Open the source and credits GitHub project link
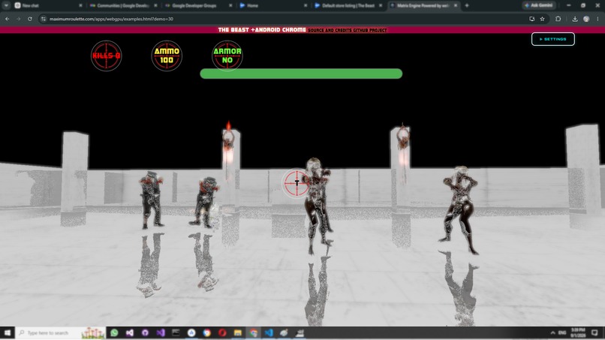 [348, 30]
